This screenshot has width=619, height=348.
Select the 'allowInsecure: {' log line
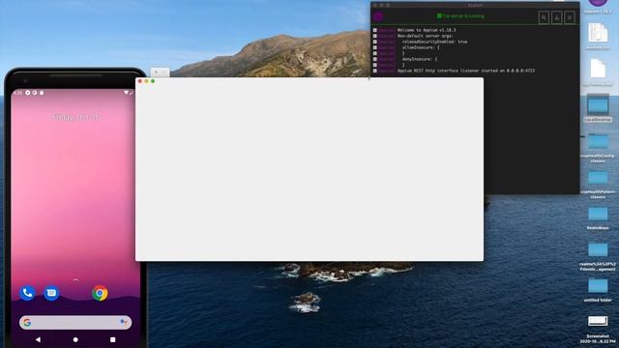coord(421,47)
